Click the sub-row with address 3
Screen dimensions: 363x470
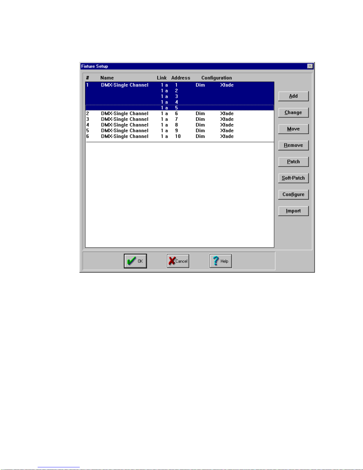click(x=180, y=96)
